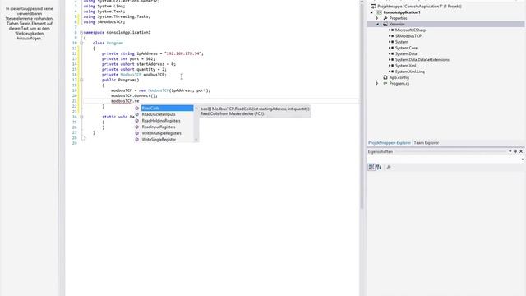Screen dimensions: 526x296
Task: Select the Projektmappe ConsoleApplication1 solution node
Action: point(419,7)
